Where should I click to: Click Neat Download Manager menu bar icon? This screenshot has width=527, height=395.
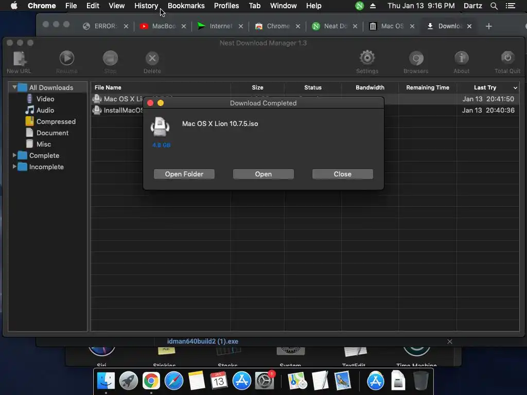tap(359, 6)
